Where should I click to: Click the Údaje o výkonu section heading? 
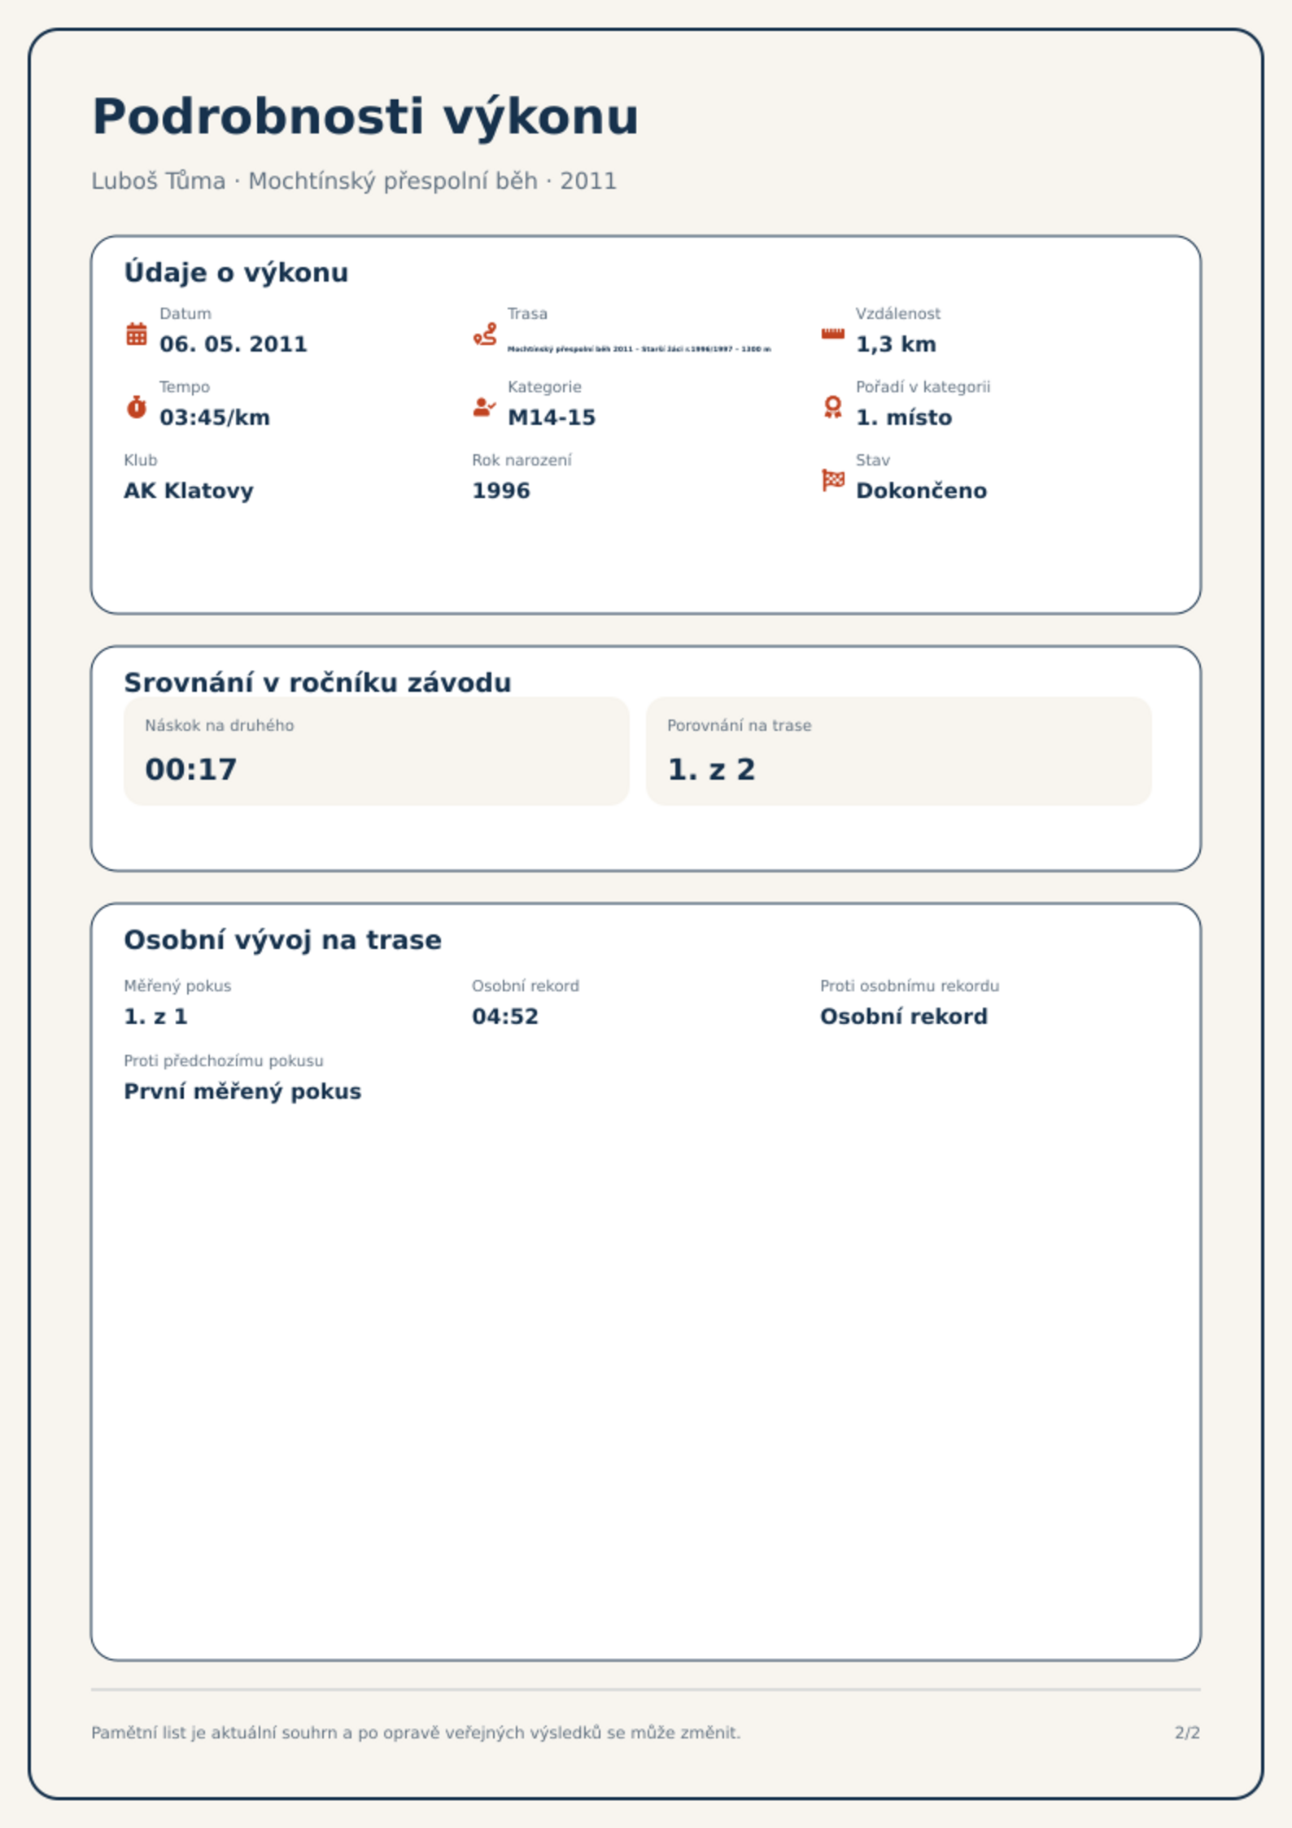point(236,272)
